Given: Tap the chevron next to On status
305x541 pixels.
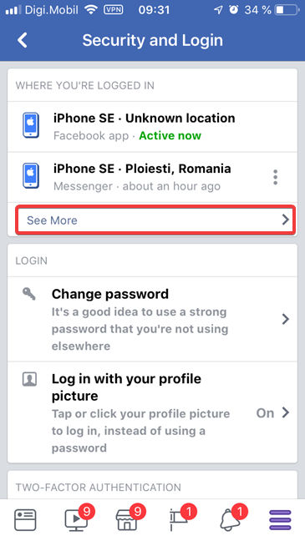Looking at the screenshot, I should (x=285, y=412).
